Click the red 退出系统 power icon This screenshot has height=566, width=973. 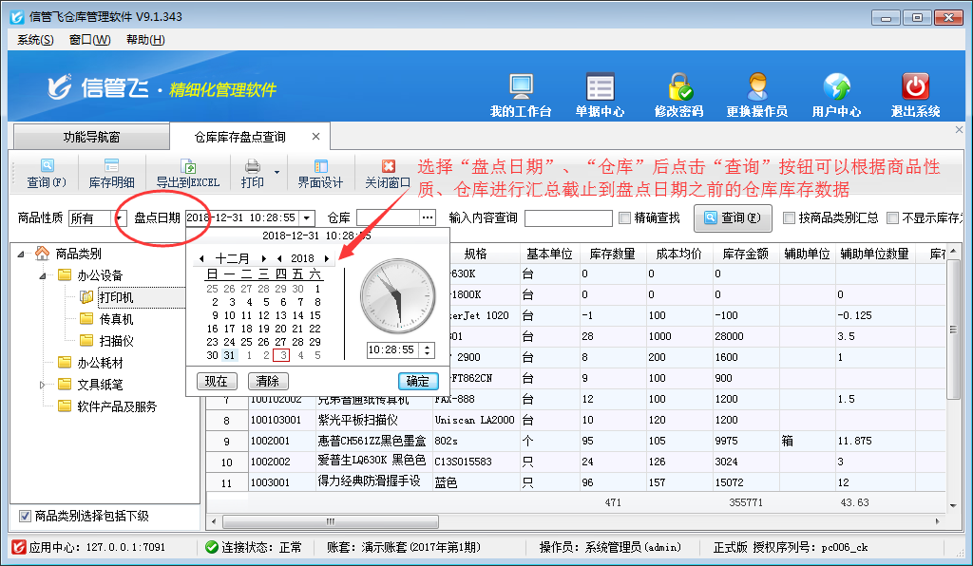pos(915,88)
